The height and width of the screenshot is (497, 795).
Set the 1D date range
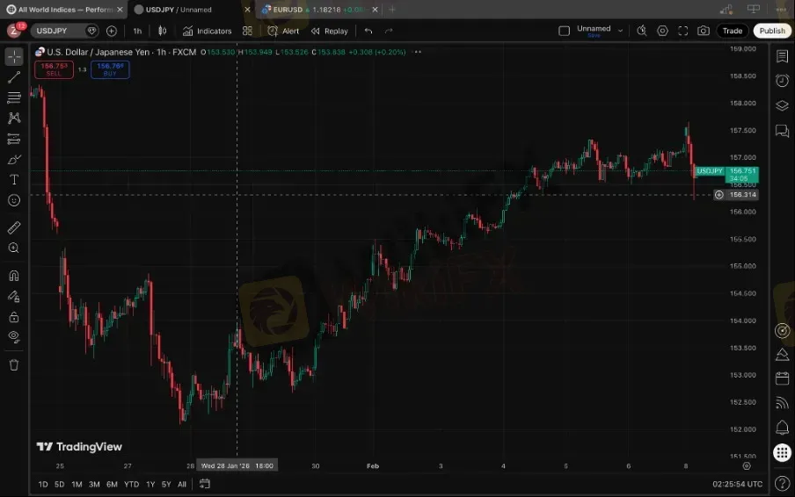tap(43, 485)
